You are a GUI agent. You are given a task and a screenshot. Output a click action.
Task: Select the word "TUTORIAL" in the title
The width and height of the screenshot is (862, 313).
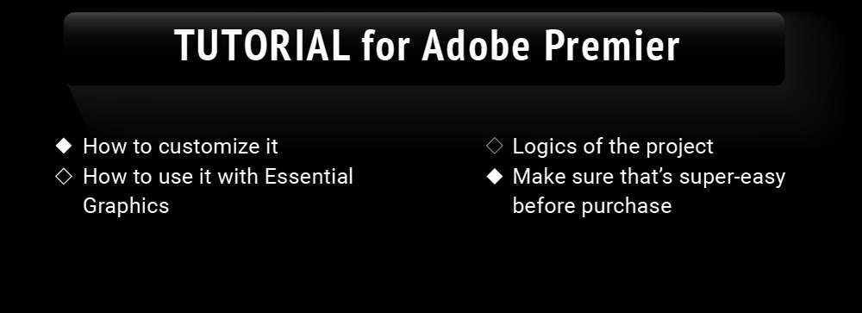click(x=262, y=46)
